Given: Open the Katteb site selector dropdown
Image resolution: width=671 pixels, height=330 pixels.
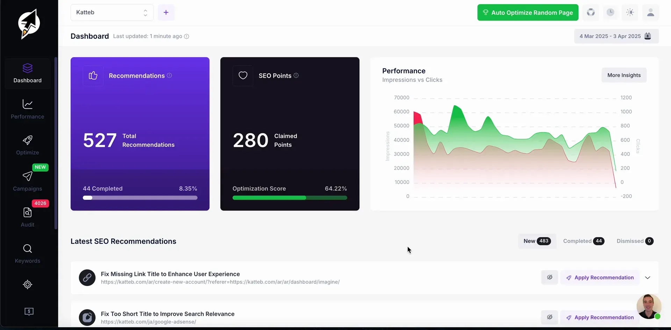Looking at the screenshot, I should [x=111, y=13].
